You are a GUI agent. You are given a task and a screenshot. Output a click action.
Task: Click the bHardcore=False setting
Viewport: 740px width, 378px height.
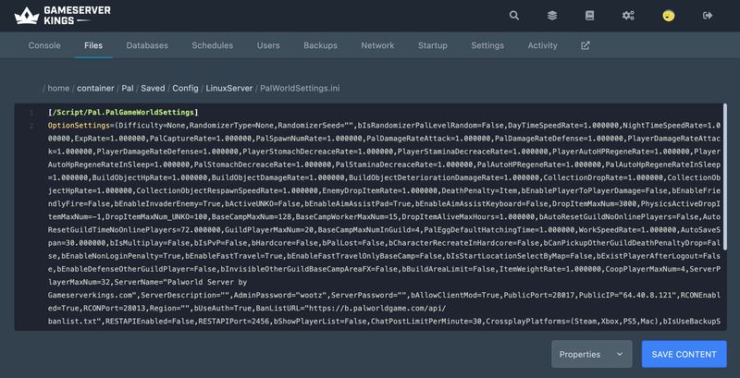(284, 243)
